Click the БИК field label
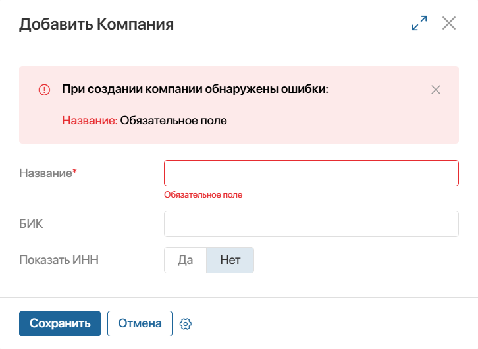 31,224
